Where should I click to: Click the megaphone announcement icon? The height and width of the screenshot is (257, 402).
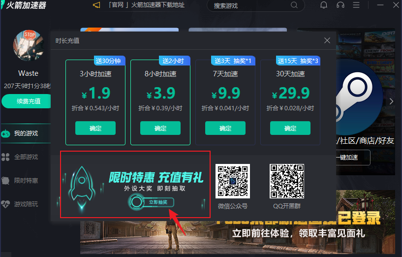pyautogui.click(x=96, y=5)
